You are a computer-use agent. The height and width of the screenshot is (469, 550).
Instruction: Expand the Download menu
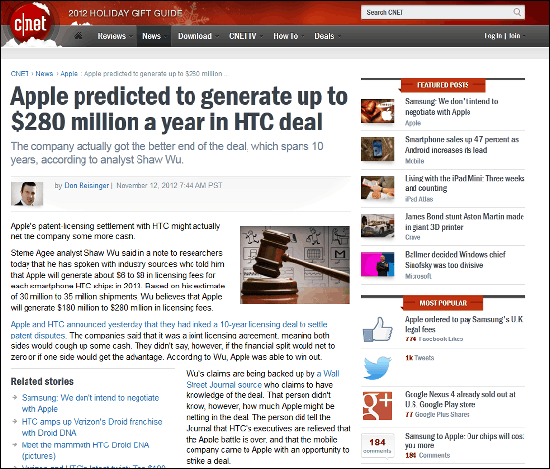[197, 36]
